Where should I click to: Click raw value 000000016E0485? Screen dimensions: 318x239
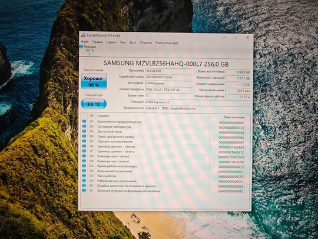click(x=231, y=147)
